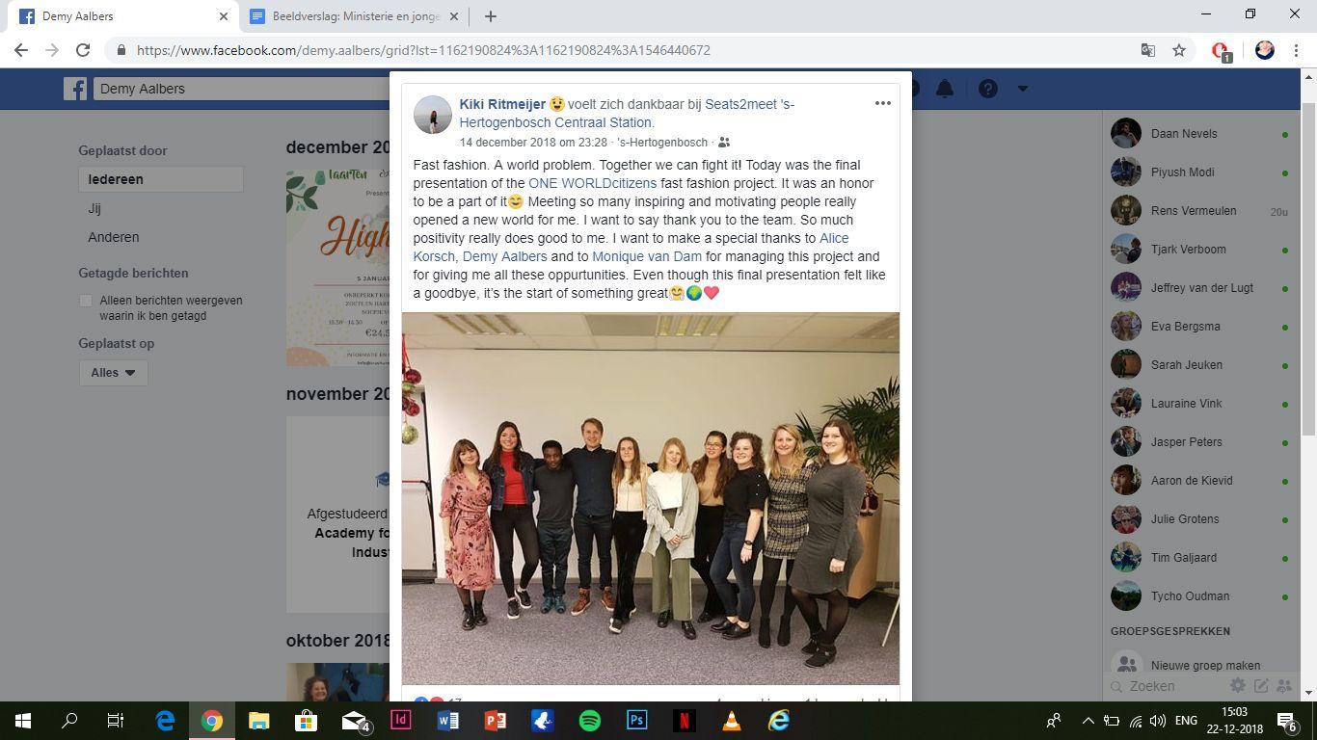The image size is (1317, 740).
Task: Select the Jij filter option
Action: (94, 208)
